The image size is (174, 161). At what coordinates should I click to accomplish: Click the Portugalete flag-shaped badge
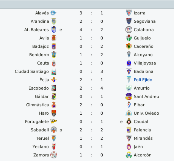coord(54,122)
